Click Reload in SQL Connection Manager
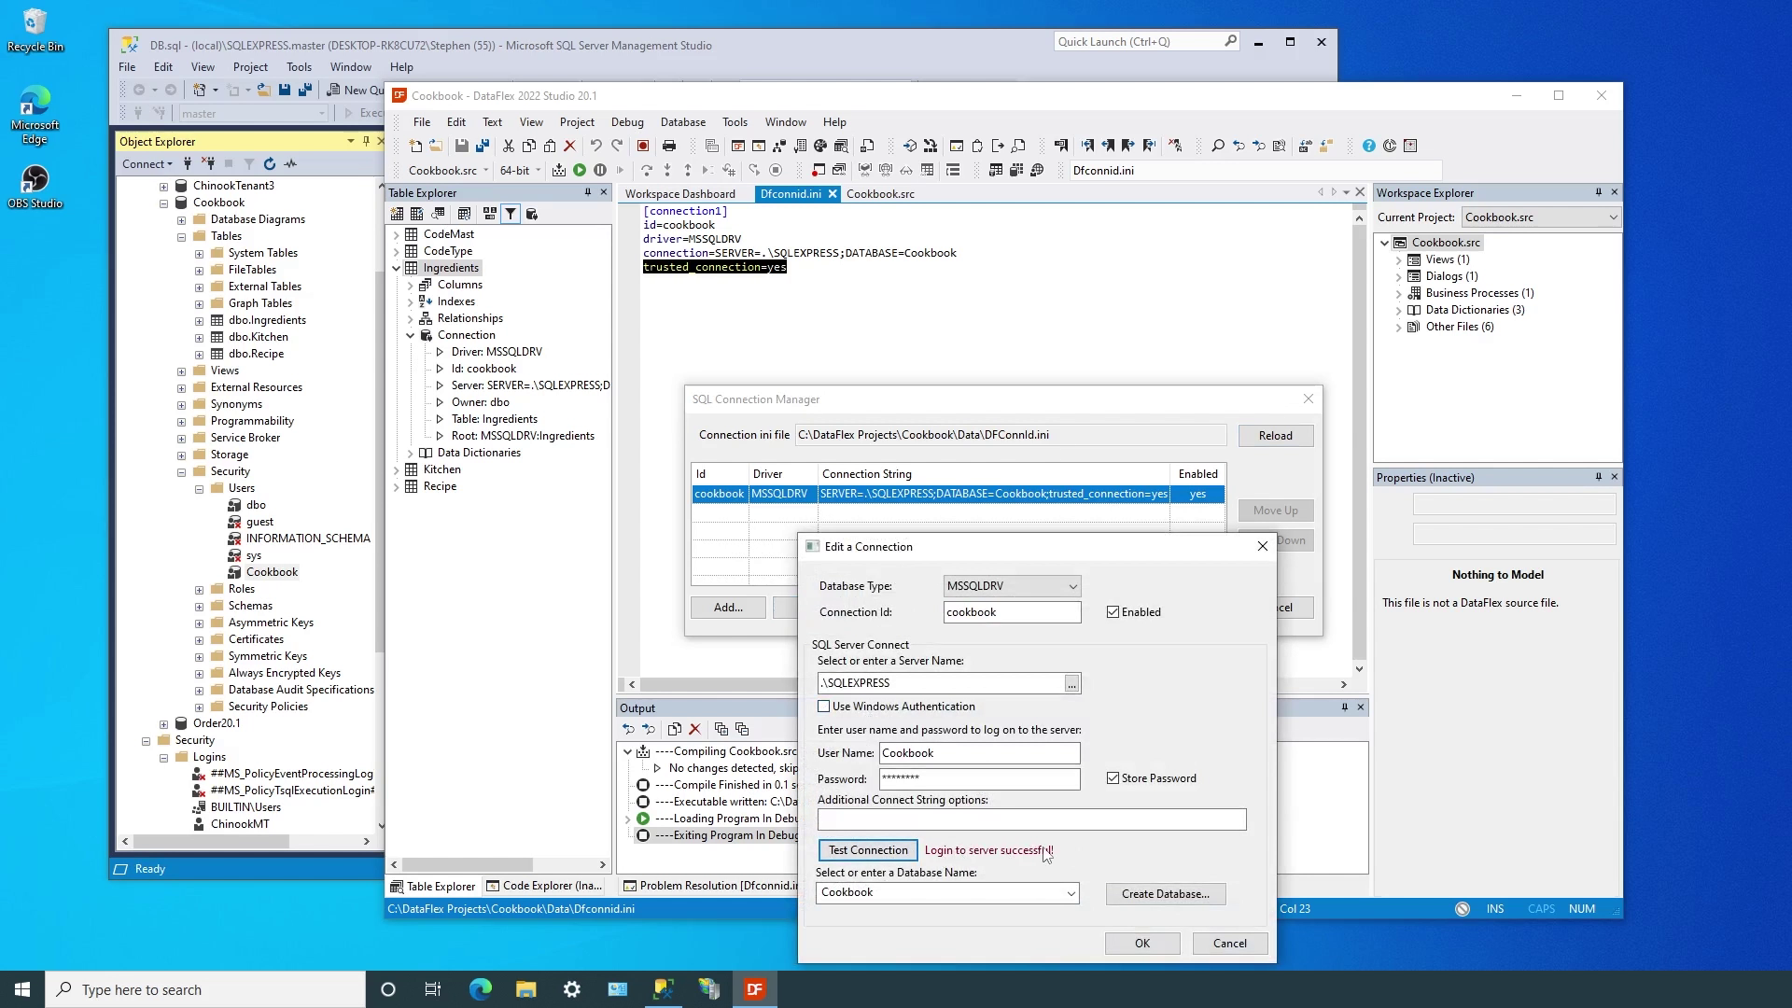 click(1275, 436)
